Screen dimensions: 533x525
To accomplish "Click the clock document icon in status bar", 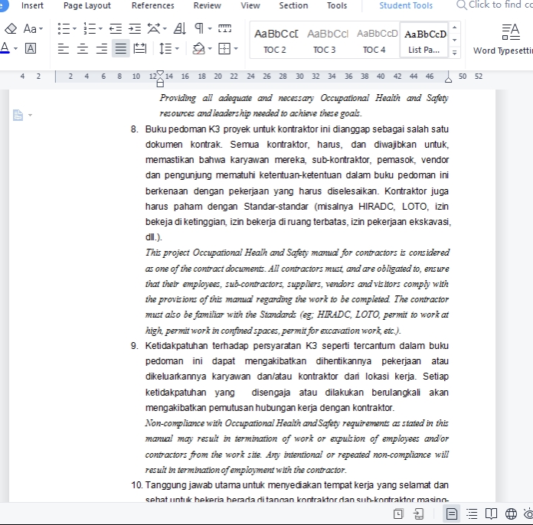I will point(398,514).
